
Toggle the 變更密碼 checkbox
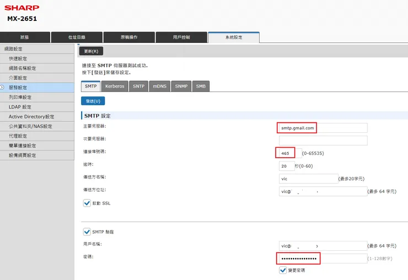(x=283, y=270)
